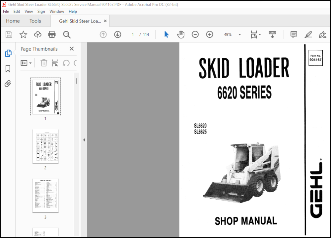
Task: Go to next page arrow
Action: [x=118, y=35]
